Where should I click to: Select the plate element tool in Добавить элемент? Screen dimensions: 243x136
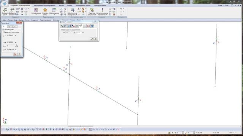(69, 26)
